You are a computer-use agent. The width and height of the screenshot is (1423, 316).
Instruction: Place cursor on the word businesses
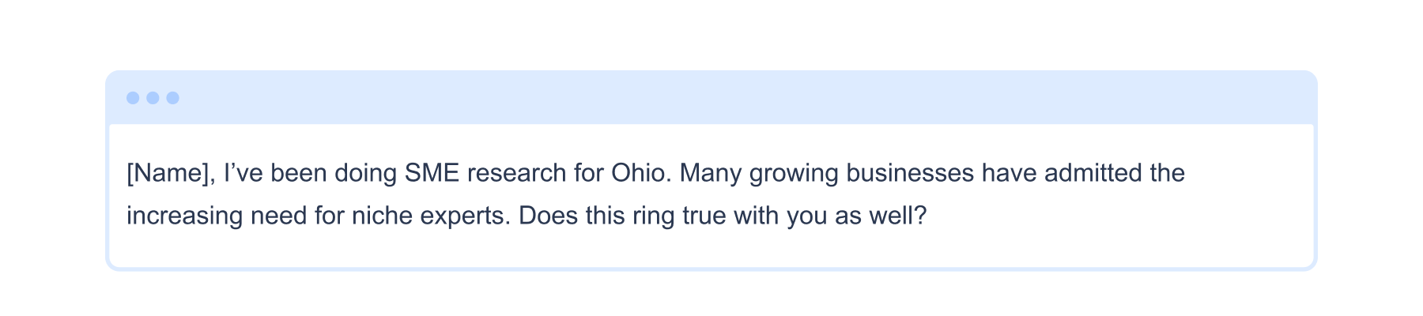(910, 173)
